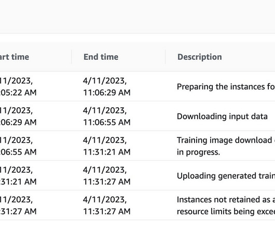Click the divider between End time and Description
Screen dimensions: 275x230
[x=165, y=57]
